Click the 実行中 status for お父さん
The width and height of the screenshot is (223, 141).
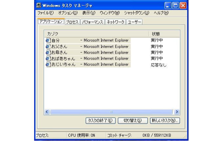(x=157, y=47)
